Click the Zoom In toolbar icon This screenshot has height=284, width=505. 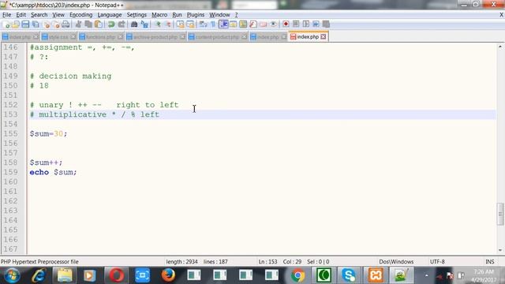pos(158,24)
